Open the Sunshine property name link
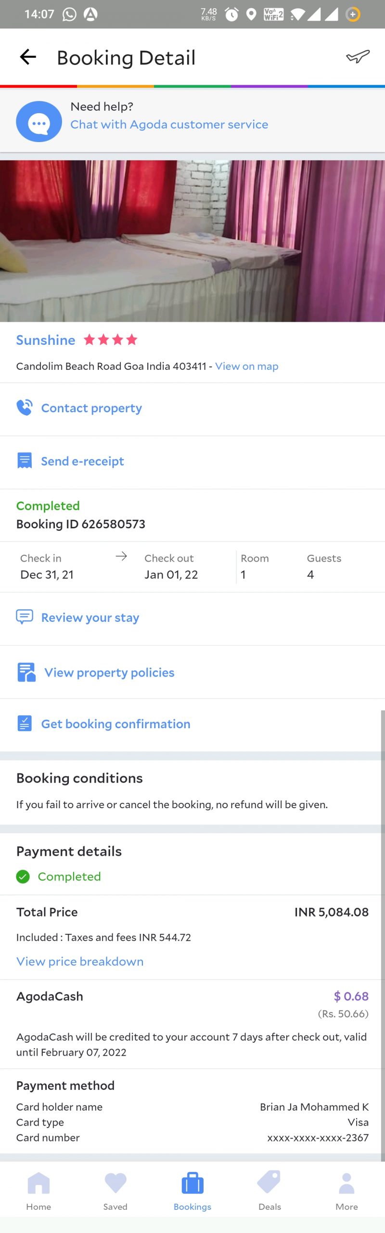 (46, 340)
